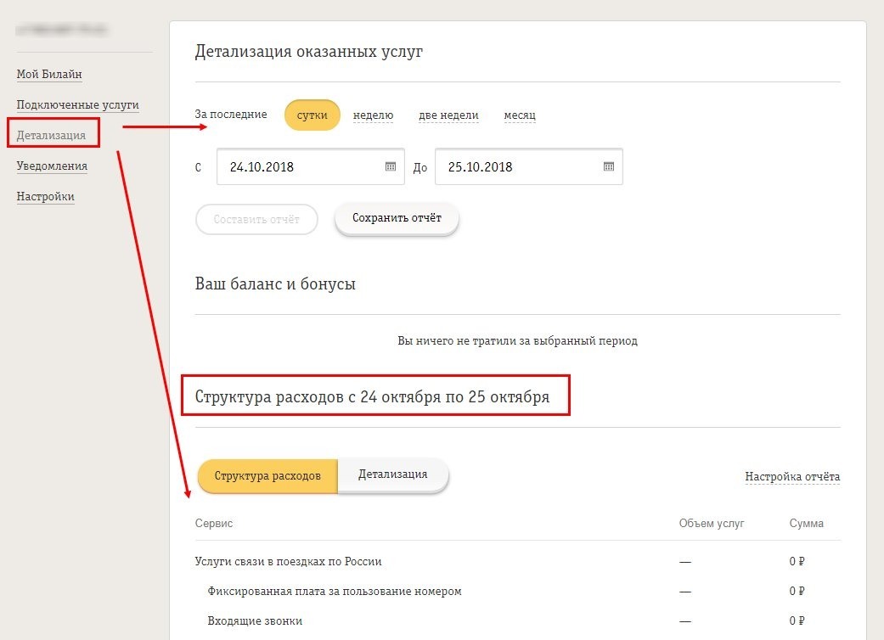The width and height of the screenshot is (884, 640).
Task: Select "неделю" period filter
Action: point(372,115)
